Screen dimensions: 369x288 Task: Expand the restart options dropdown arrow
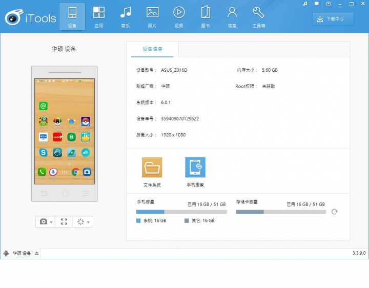88,222
